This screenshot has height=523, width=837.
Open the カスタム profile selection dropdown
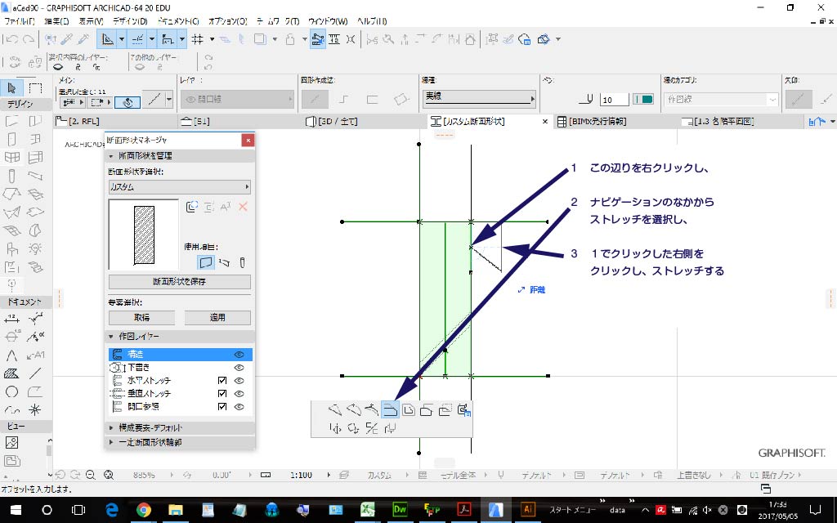click(179, 187)
